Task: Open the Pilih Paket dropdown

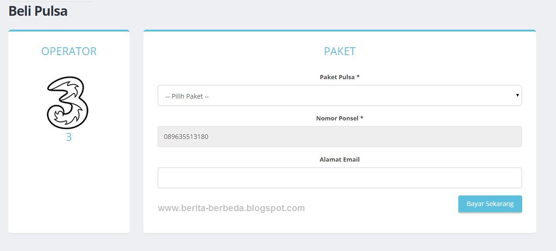Action: pyautogui.click(x=339, y=95)
